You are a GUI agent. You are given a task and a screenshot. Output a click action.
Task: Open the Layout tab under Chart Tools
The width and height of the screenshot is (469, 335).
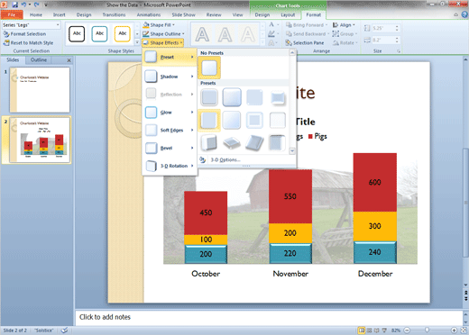(288, 14)
